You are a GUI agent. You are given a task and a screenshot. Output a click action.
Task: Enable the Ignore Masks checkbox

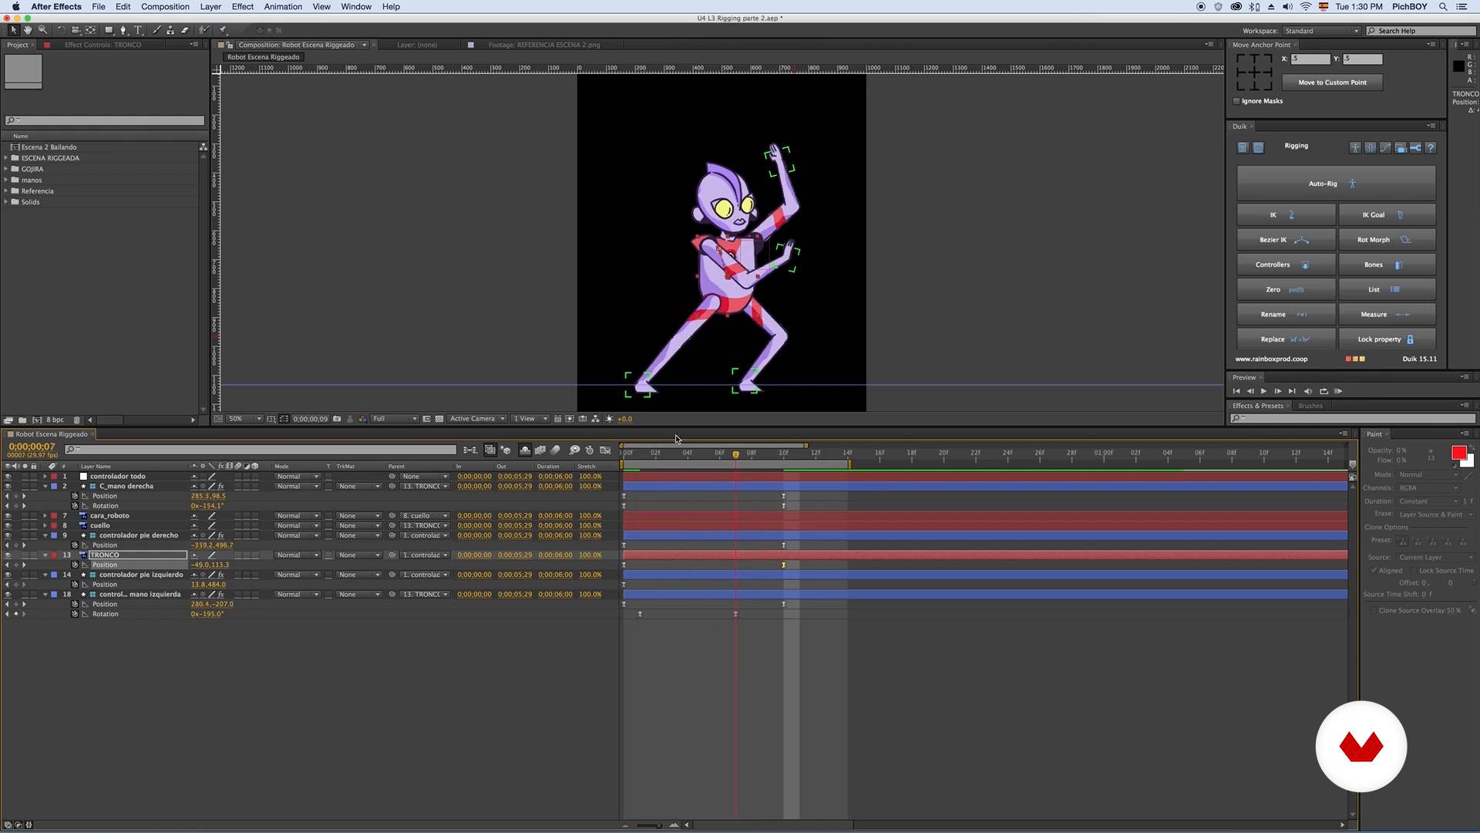(x=1237, y=101)
